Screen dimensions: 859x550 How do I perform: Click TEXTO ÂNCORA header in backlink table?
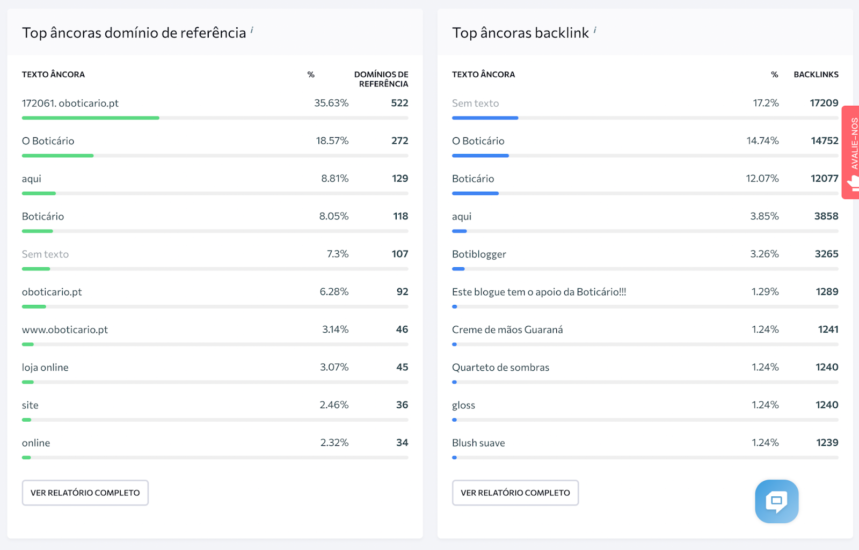tap(483, 75)
